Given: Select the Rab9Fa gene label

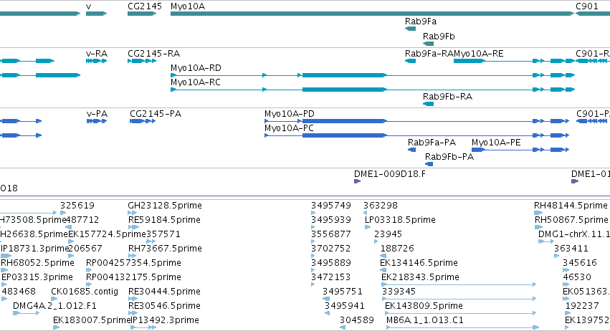Looking at the screenshot, I should pyautogui.click(x=421, y=21).
